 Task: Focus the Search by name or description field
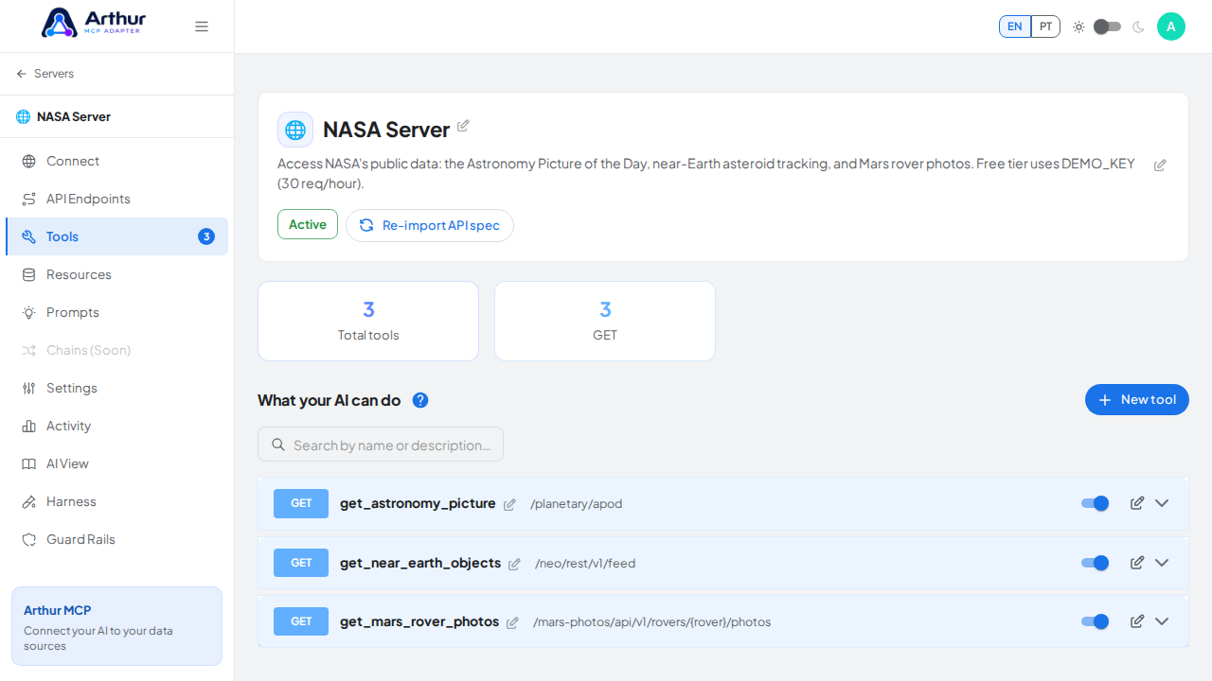[x=381, y=445]
